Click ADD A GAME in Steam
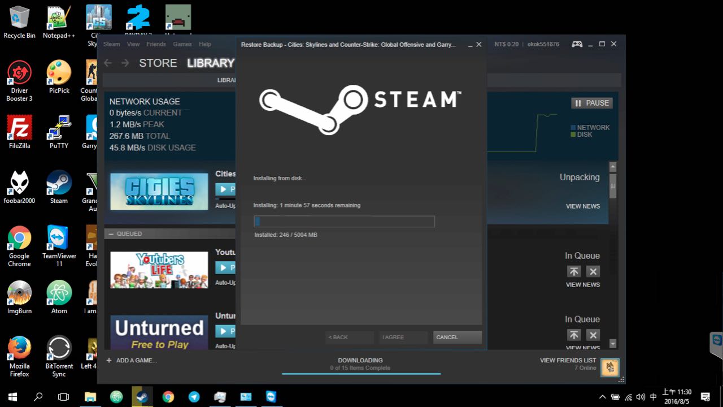 click(132, 361)
